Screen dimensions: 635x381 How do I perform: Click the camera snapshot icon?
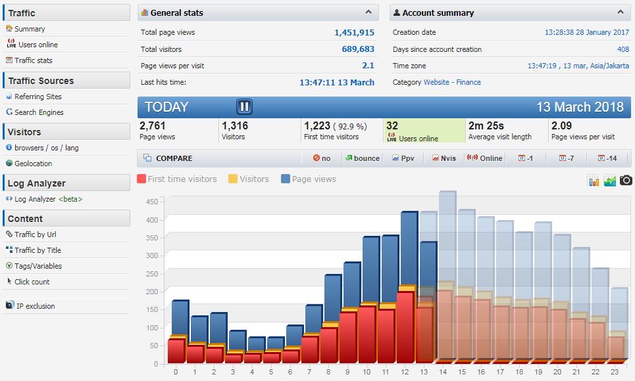coord(626,180)
